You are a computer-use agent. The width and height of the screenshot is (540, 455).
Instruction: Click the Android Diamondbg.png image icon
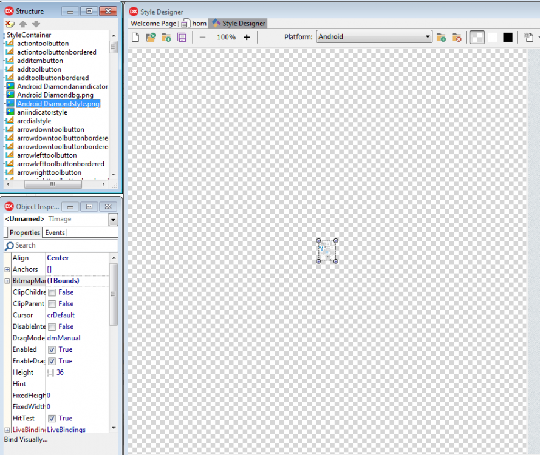[x=10, y=95]
